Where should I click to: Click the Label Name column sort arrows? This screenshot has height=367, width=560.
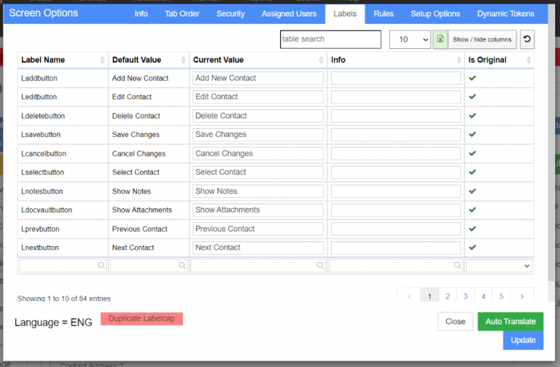pos(104,60)
